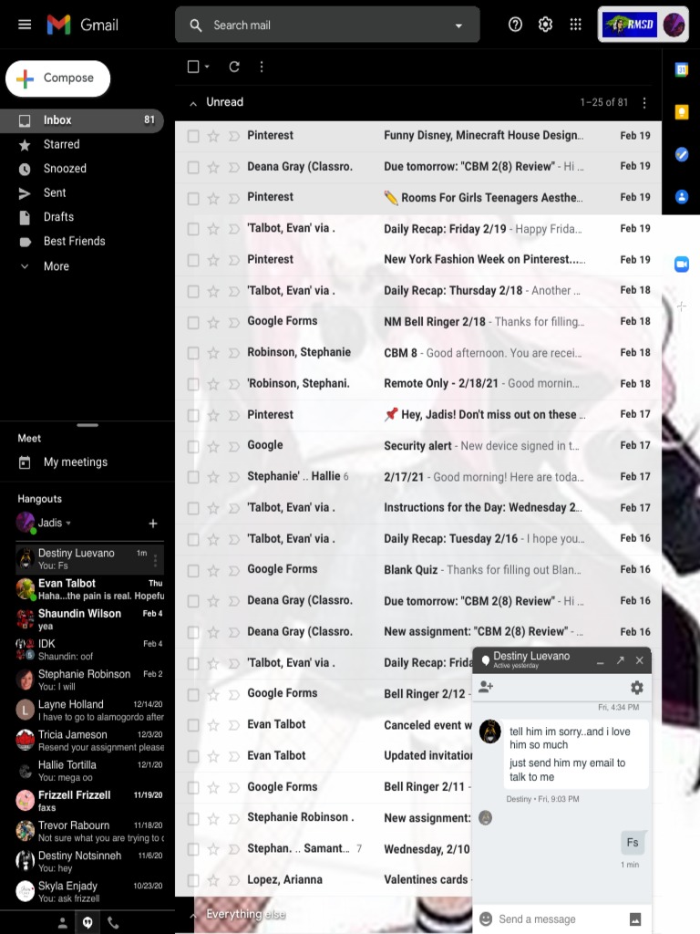Switch to Hangouts phone calls tab
Viewport: 700px width, 934px height.
(x=113, y=923)
